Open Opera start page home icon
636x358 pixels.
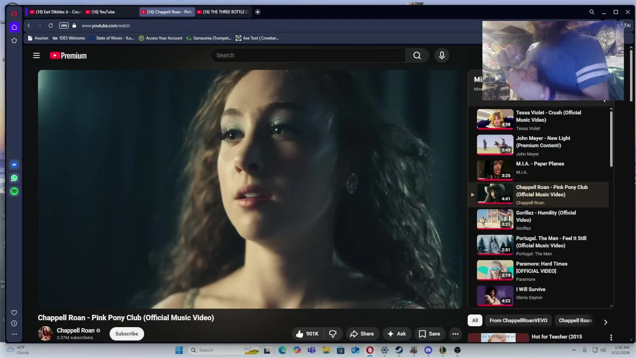tap(14, 27)
